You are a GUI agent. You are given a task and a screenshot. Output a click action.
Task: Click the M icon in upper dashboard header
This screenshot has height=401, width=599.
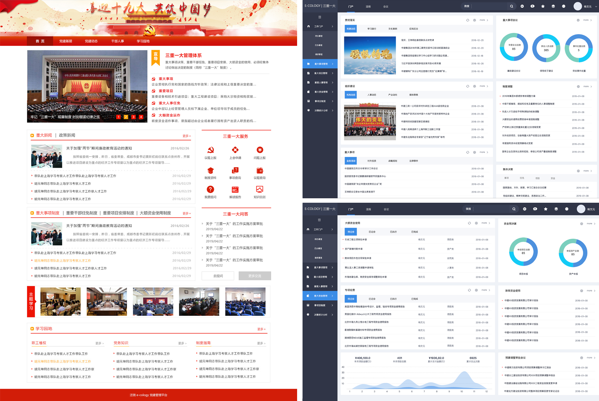pyautogui.click(x=522, y=6)
